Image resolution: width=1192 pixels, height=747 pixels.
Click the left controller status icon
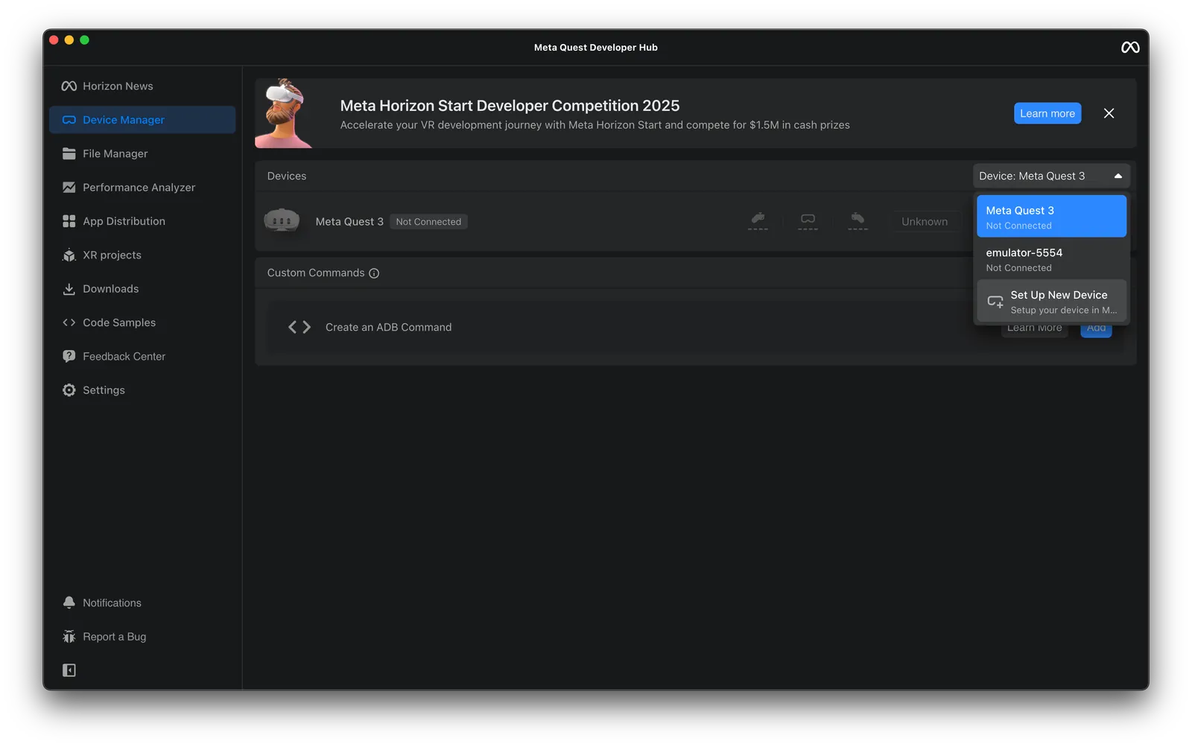(x=758, y=221)
